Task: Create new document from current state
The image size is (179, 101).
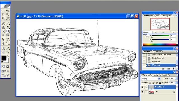Action: point(163,68)
